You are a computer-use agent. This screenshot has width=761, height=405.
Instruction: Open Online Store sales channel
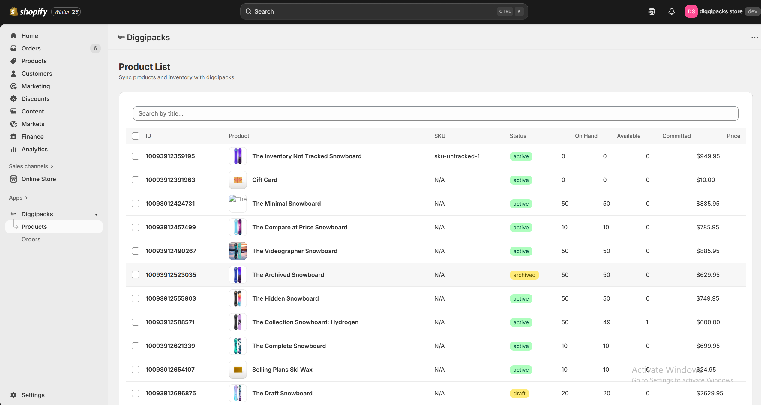click(x=39, y=179)
